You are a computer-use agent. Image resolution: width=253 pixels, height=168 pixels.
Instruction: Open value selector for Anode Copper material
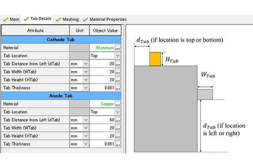coord(118,104)
